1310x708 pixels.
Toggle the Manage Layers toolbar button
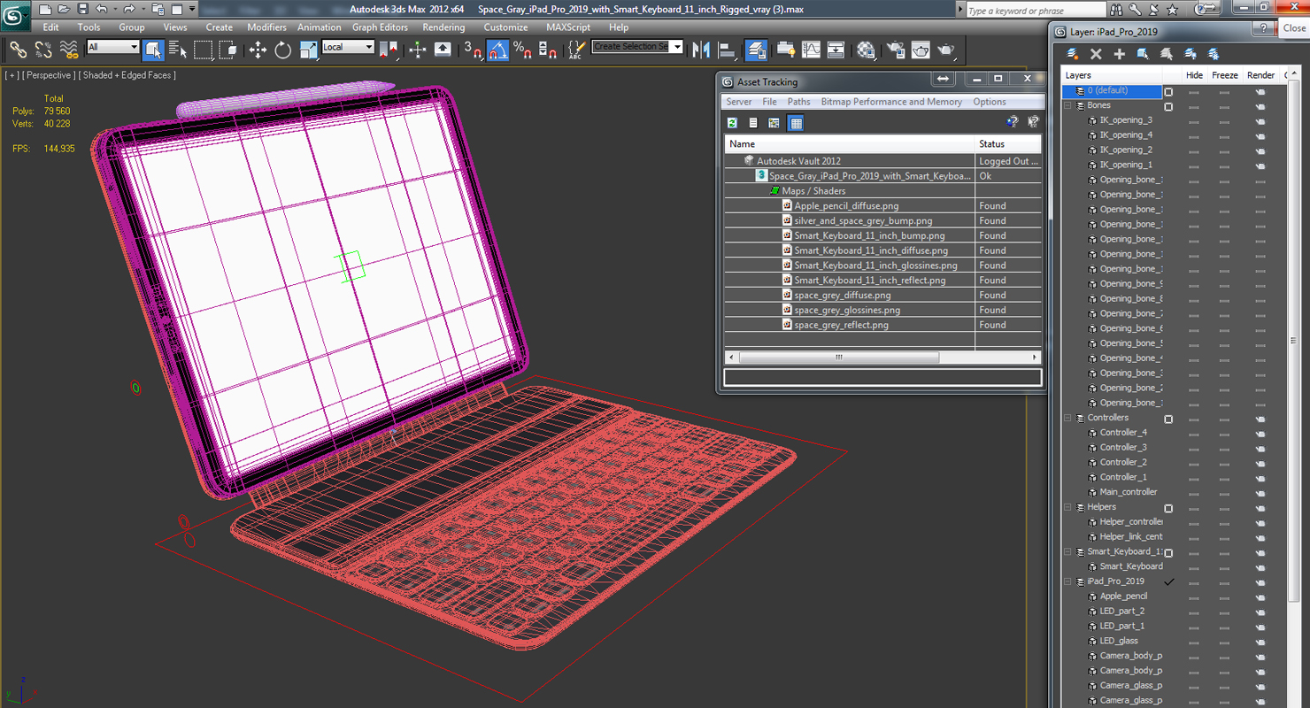tap(757, 50)
